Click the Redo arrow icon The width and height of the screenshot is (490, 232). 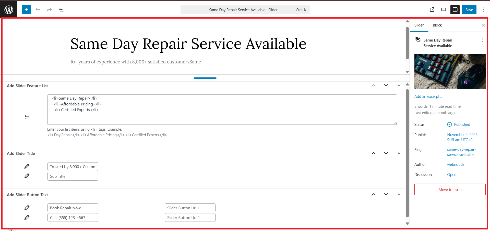pos(49,10)
